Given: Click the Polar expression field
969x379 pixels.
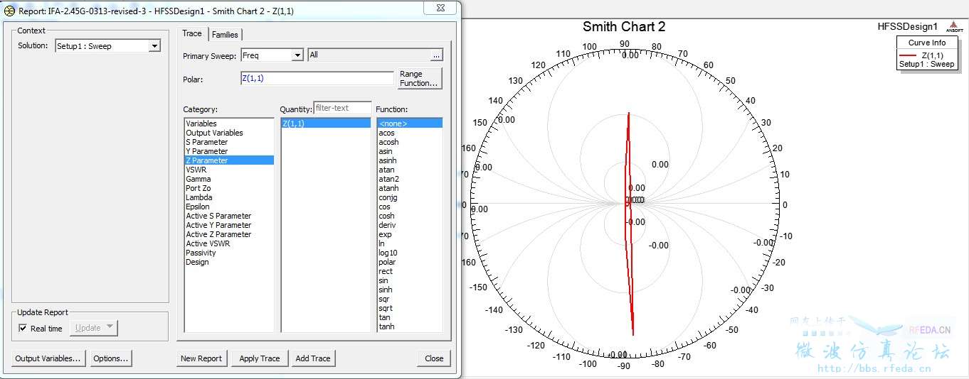Looking at the screenshot, I should [x=317, y=79].
